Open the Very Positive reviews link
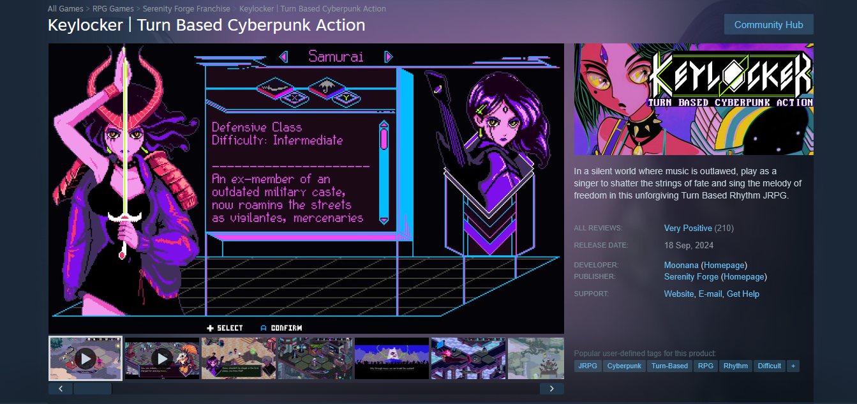857x404 pixels. tap(688, 228)
